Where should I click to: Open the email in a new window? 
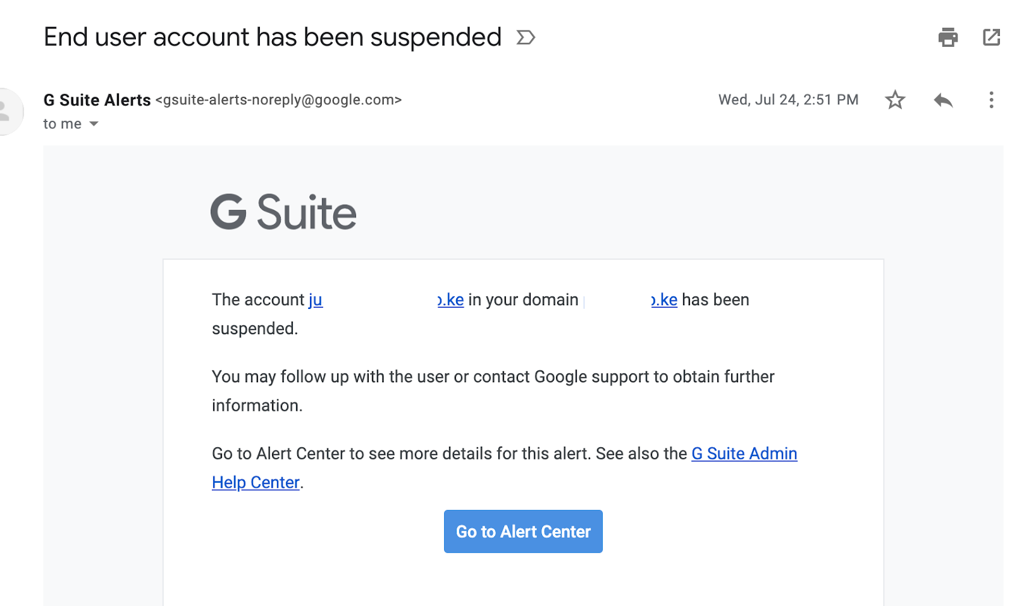tap(991, 38)
